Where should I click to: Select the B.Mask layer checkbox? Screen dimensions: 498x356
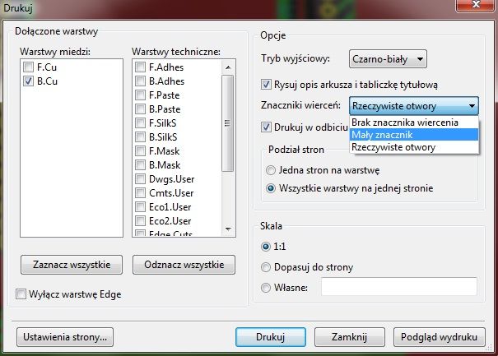tap(140, 165)
